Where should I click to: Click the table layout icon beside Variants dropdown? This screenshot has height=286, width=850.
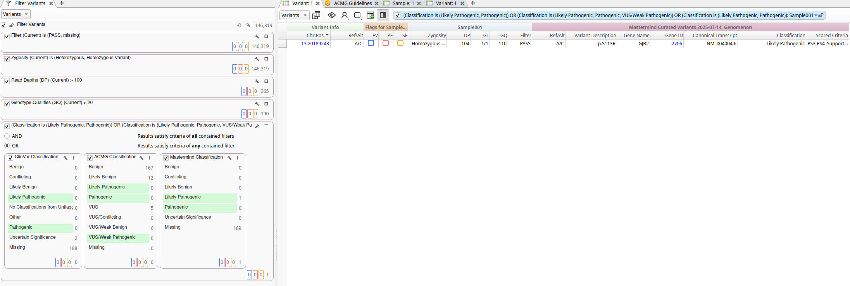coord(316,15)
